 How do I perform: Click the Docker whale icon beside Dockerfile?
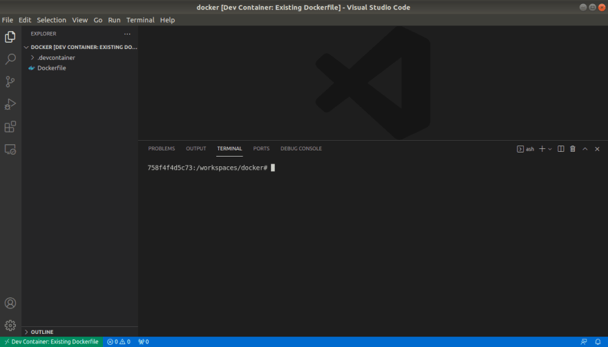point(31,68)
